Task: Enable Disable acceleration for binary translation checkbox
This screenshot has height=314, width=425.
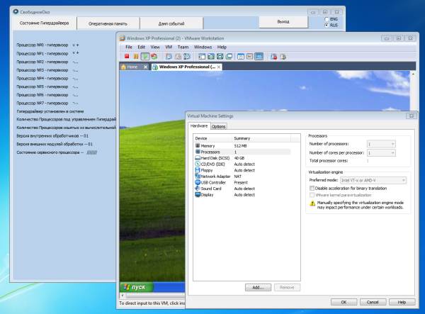Action: (x=312, y=188)
